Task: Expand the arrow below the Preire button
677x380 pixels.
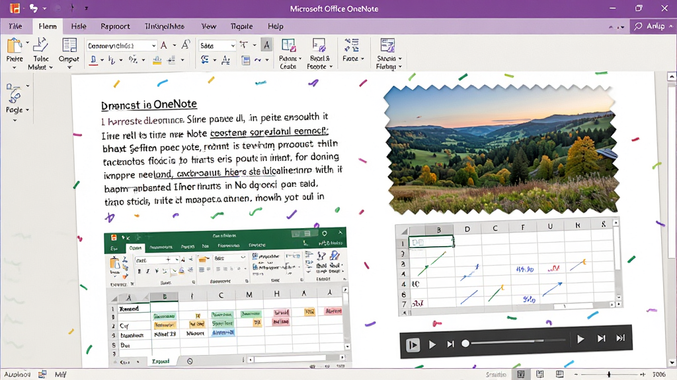Action: pyautogui.click(x=15, y=68)
